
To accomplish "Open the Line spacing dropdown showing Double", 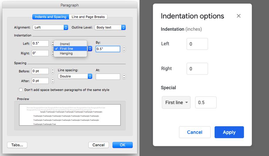I will (75, 76).
